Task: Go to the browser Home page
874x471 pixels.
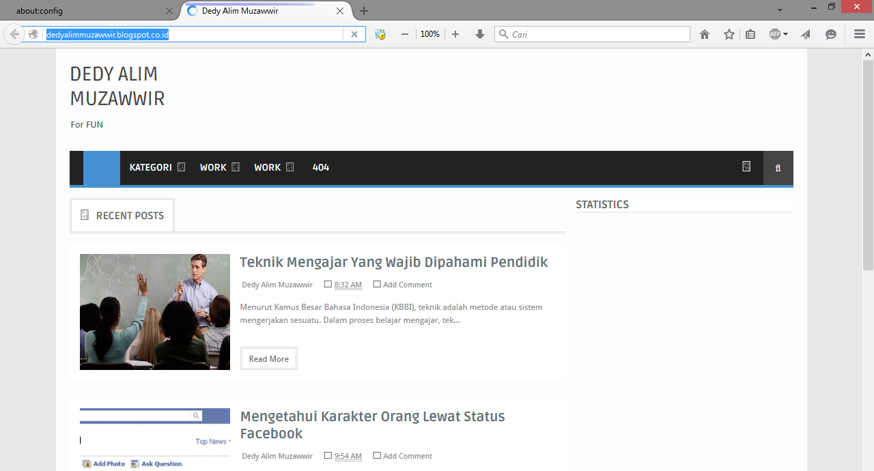Action: pyautogui.click(x=705, y=34)
